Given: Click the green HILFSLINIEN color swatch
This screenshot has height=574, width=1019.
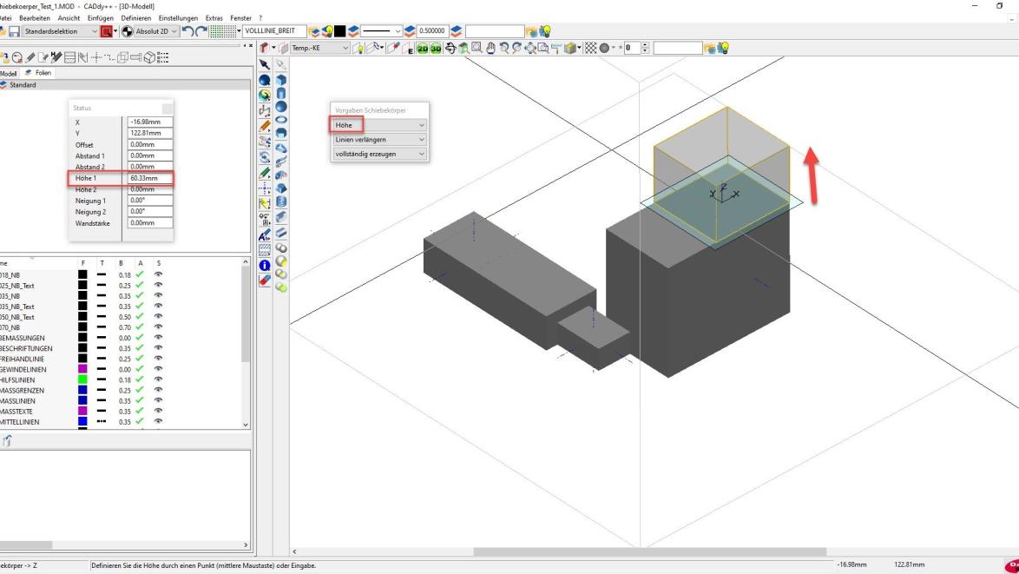Looking at the screenshot, I should tap(82, 379).
